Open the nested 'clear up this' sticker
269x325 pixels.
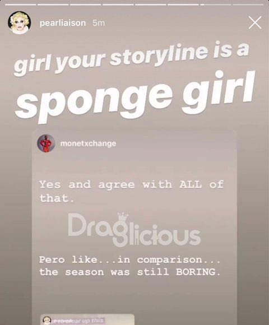tap(87, 319)
